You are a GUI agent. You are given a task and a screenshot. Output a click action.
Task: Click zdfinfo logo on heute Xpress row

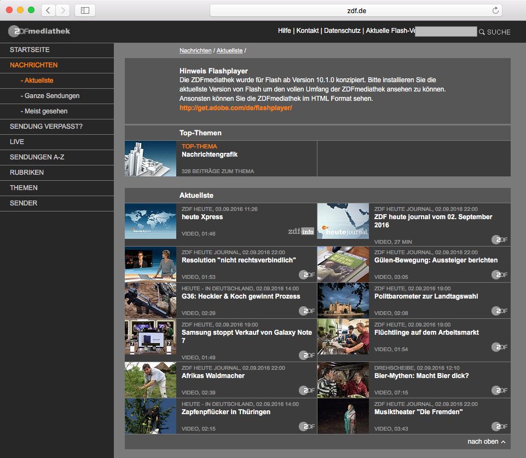click(x=301, y=231)
